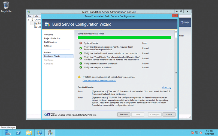Click the green readiness progress bar
Screen dimensions: 218x136
[x=125, y=37]
